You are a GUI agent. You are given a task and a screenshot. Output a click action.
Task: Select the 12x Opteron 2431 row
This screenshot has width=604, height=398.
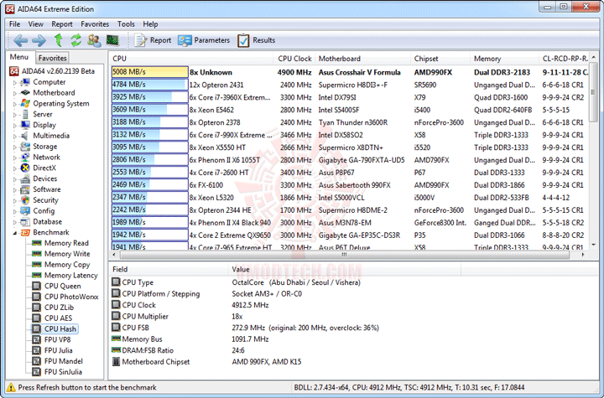tap(350, 85)
